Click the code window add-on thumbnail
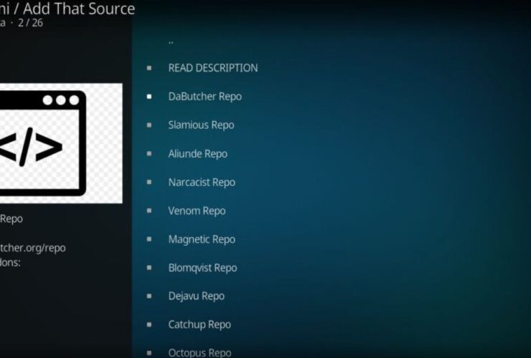The width and height of the screenshot is (531, 358). (x=61, y=143)
